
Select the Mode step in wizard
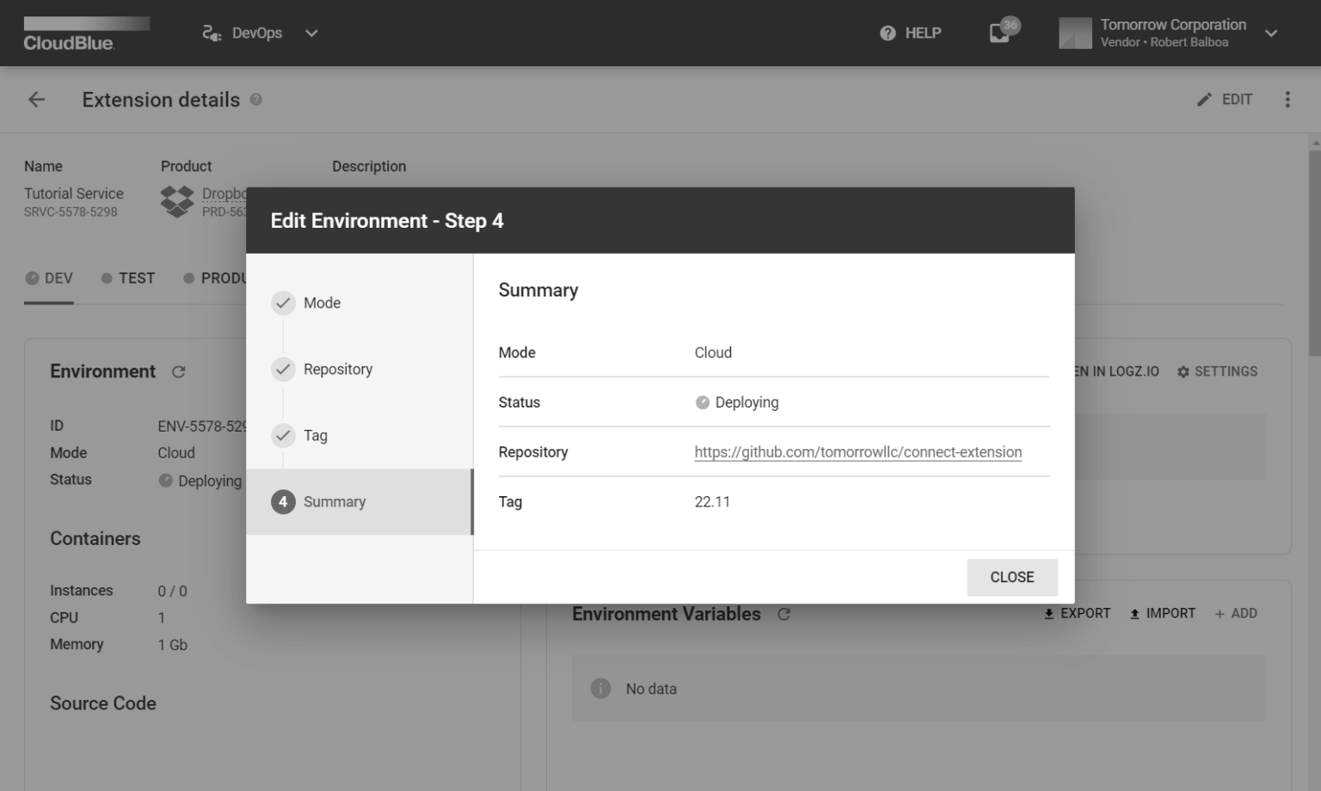click(359, 303)
